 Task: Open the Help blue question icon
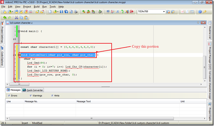tap(200, 12)
